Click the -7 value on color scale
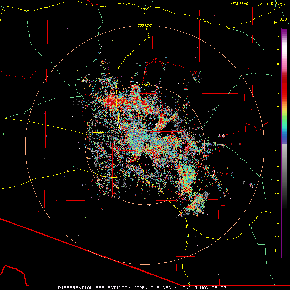Screen dimensions: 290x290 [x=277, y=237]
